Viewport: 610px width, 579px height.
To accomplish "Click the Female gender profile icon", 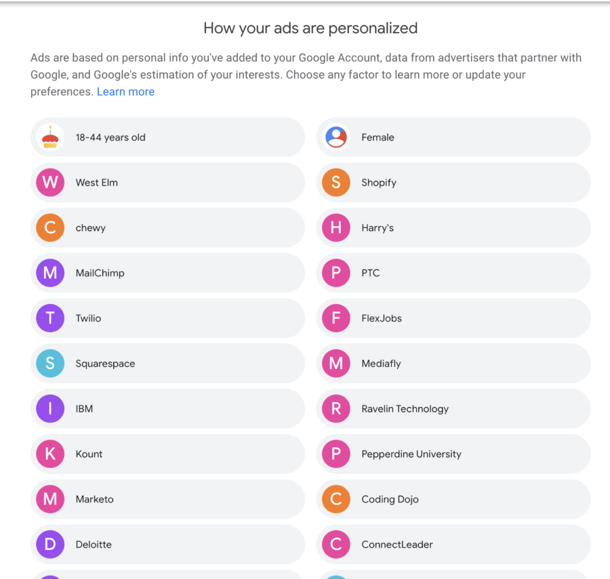I will [x=336, y=137].
